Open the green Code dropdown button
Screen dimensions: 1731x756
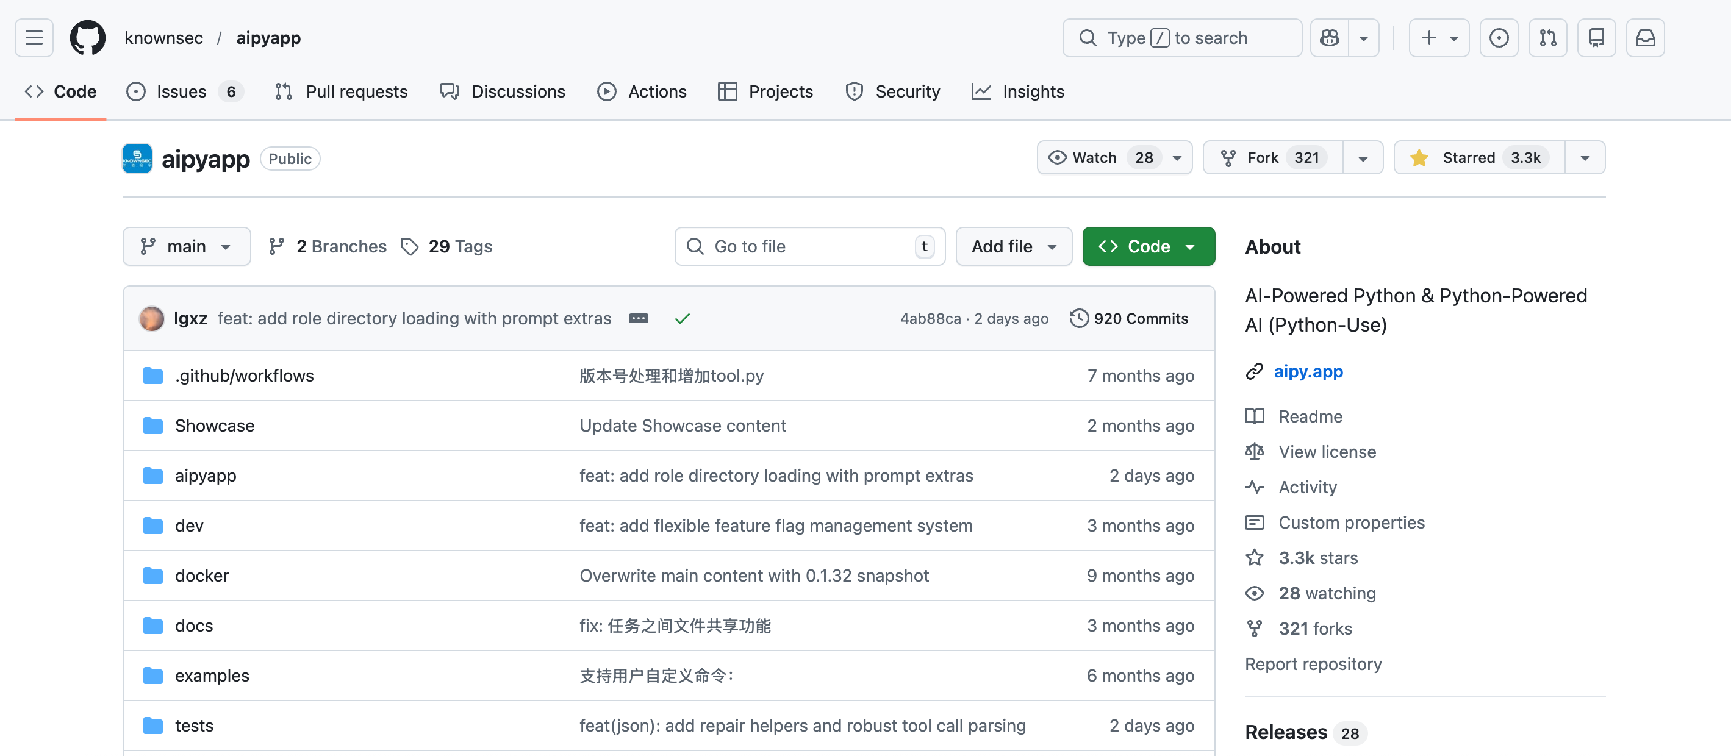[x=1148, y=246]
